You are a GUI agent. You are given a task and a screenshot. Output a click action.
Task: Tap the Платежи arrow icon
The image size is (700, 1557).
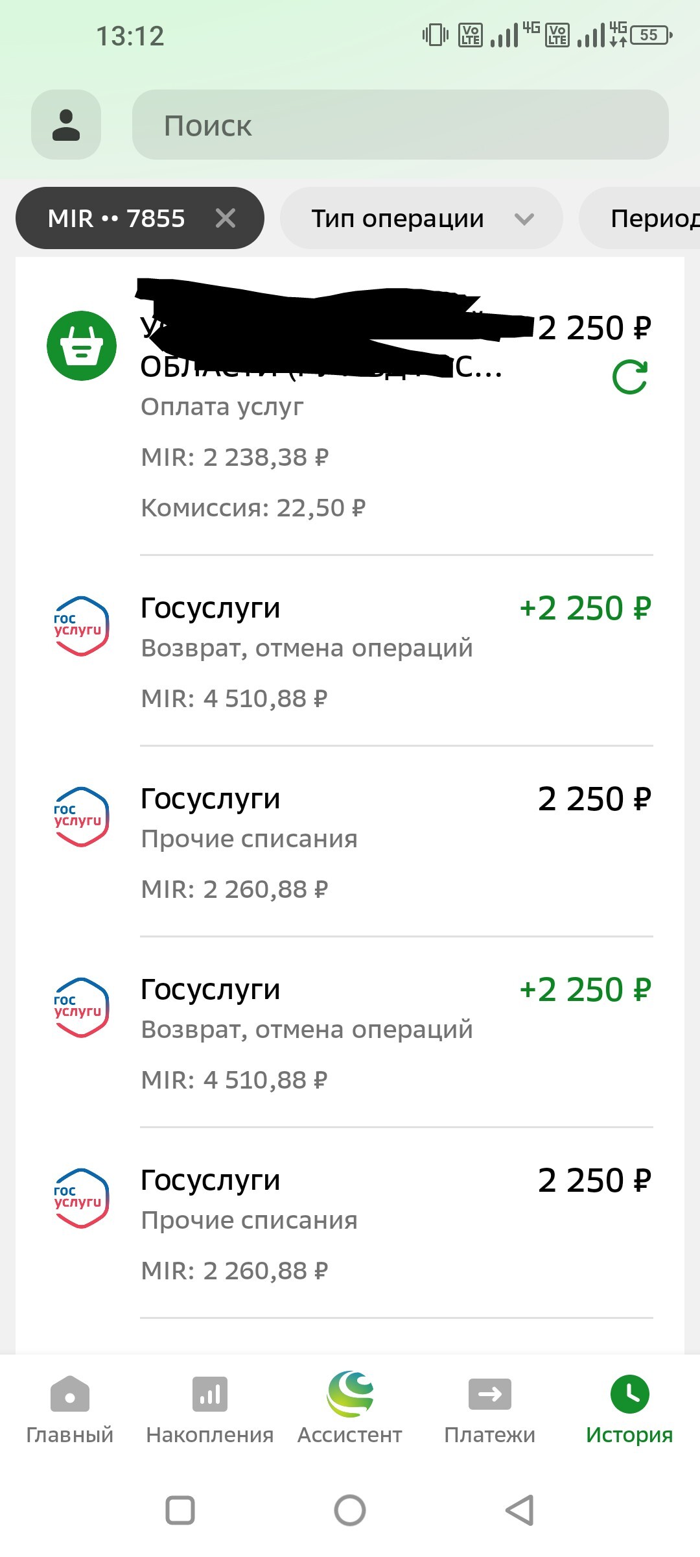coord(490,1395)
